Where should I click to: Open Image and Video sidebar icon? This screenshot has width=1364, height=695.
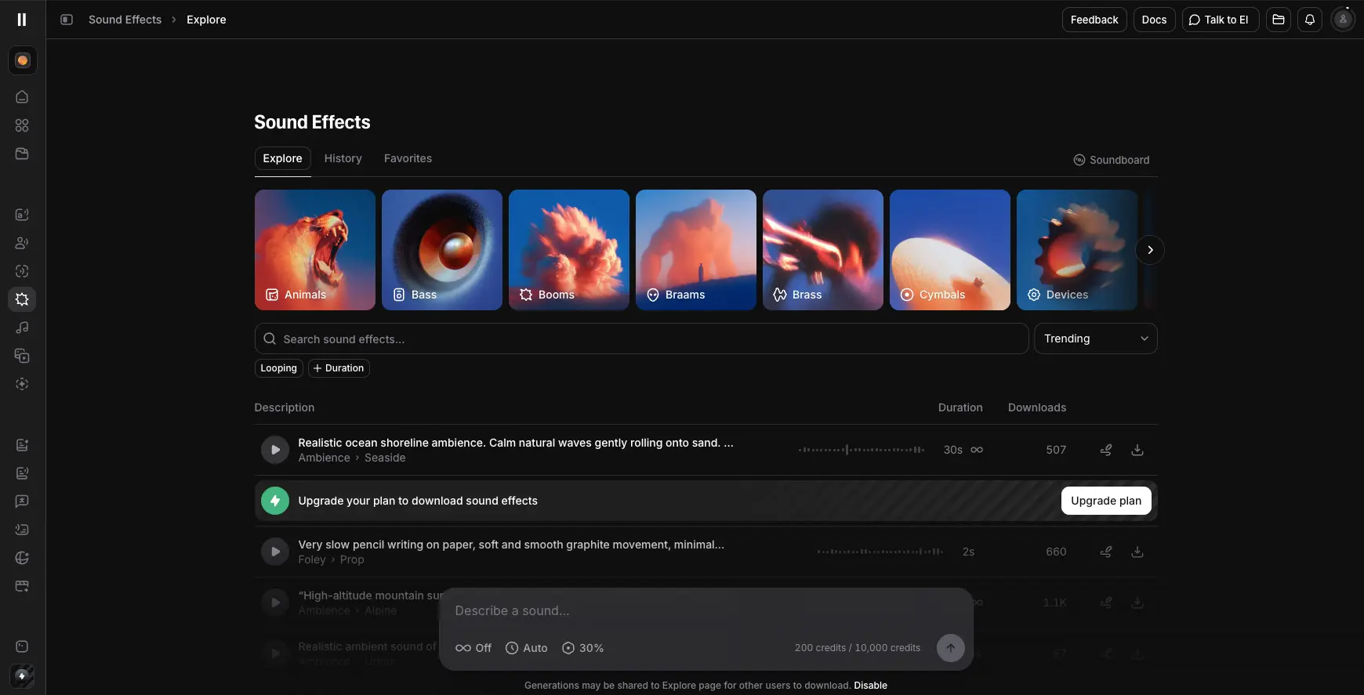pos(22,356)
